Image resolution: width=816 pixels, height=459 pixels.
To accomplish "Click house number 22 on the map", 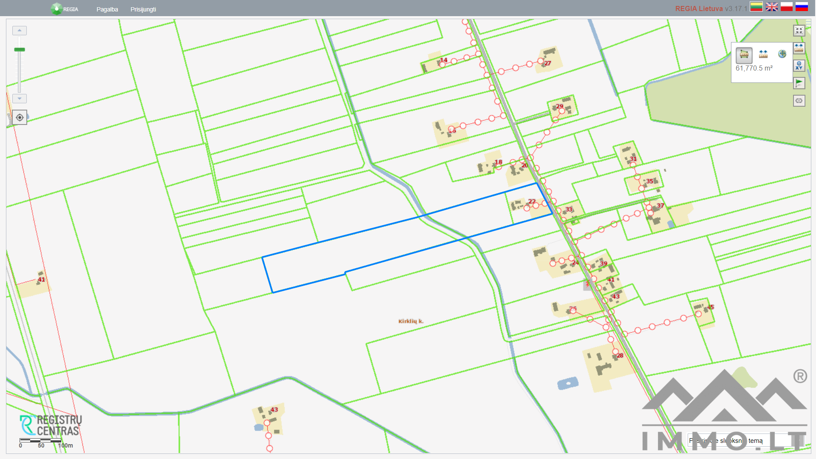I will [532, 201].
